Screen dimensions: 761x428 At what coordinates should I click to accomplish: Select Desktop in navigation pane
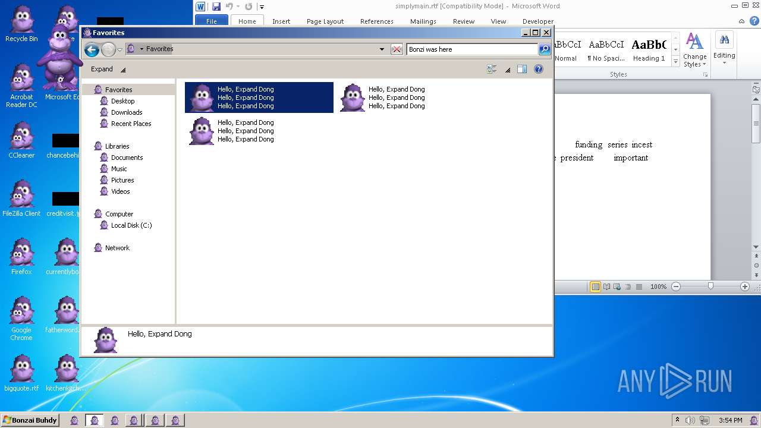(x=122, y=101)
